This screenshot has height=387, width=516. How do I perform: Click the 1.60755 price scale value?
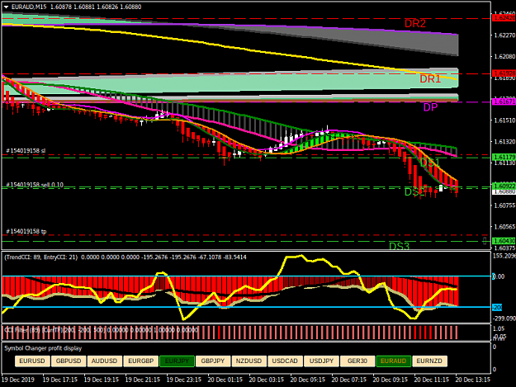[x=504, y=205]
